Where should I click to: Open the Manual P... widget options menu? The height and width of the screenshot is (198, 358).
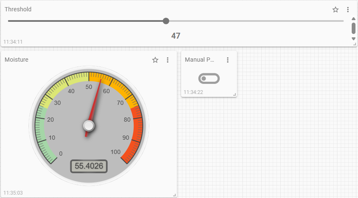228,60
